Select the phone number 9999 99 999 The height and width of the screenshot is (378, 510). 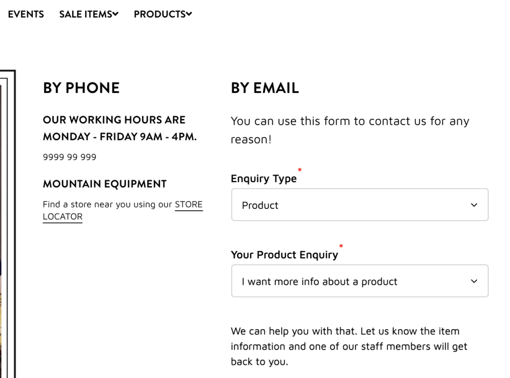(x=70, y=157)
